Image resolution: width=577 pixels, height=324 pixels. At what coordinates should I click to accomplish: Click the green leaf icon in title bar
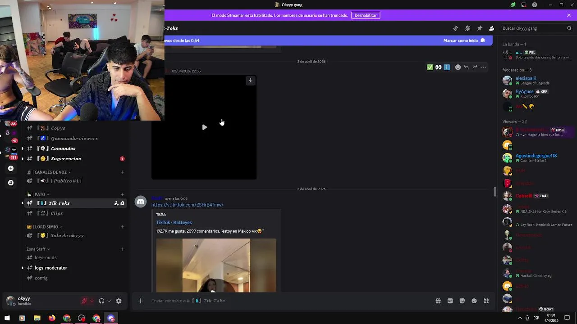[x=513, y=5]
